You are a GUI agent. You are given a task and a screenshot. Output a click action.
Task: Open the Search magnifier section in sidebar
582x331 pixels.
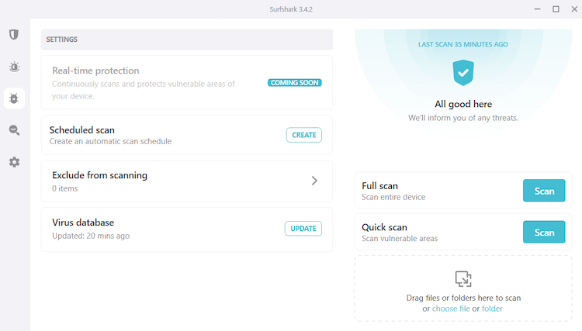point(14,130)
